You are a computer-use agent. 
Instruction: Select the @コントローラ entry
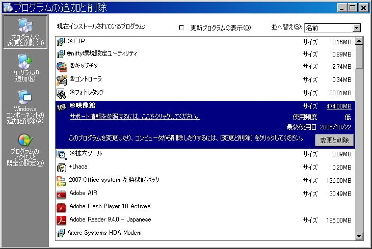(x=205, y=80)
